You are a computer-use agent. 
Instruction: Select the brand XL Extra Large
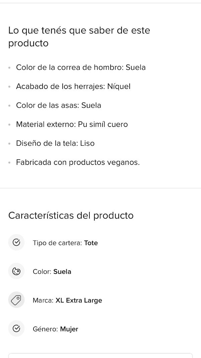click(78, 300)
